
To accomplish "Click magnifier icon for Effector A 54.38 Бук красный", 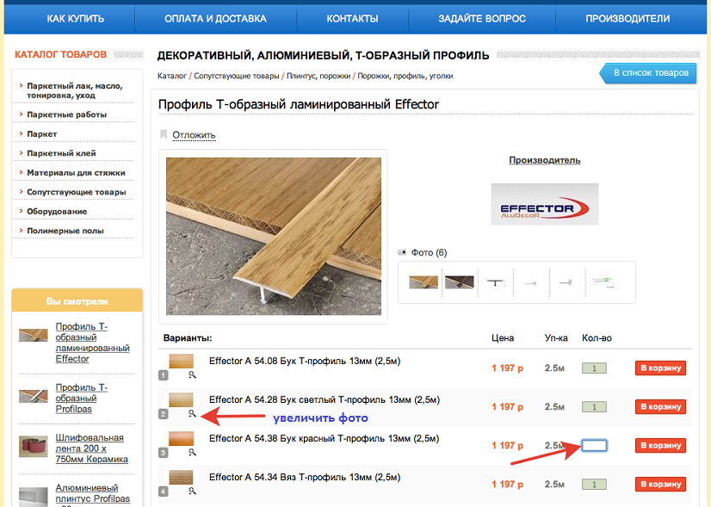I will click(192, 452).
